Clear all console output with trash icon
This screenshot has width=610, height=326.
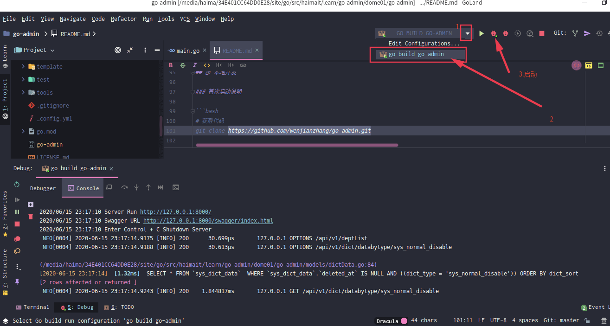pyautogui.click(x=31, y=217)
